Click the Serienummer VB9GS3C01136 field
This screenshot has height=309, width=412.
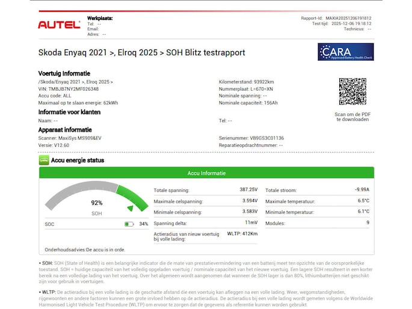(251, 138)
